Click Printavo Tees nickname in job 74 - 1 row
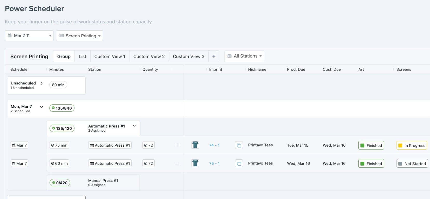The width and height of the screenshot is (430, 199). click(x=260, y=145)
